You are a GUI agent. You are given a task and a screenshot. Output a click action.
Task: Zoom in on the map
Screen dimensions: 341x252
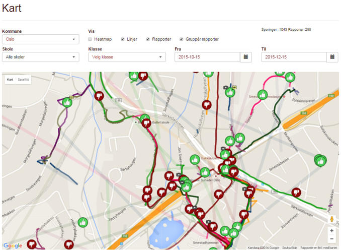point(331,230)
